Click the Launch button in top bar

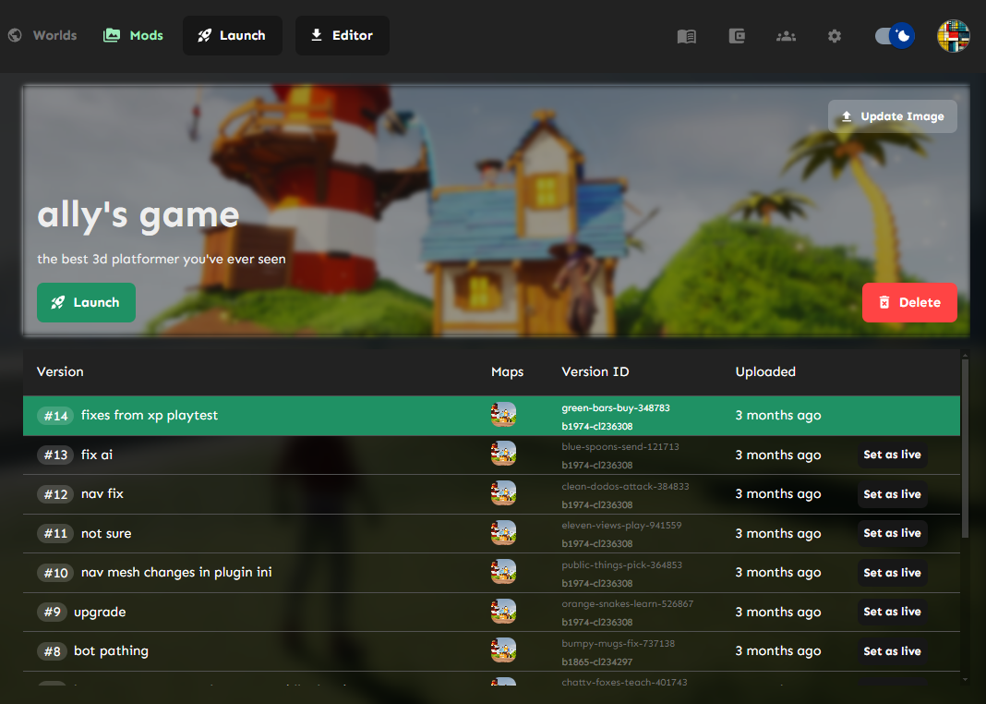click(233, 36)
